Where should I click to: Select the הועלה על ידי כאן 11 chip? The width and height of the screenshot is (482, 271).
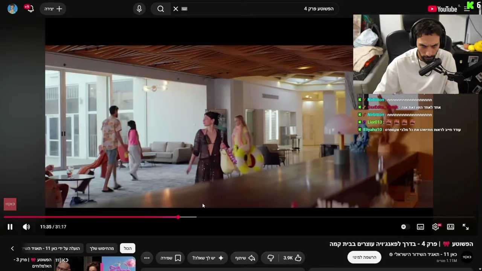click(x=52, y=248)
